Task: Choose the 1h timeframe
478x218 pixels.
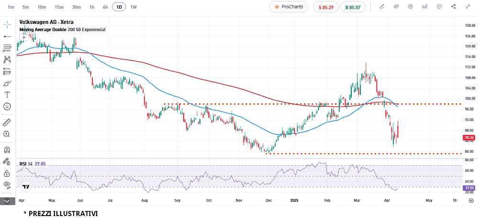Action: [x=92, y=7]
